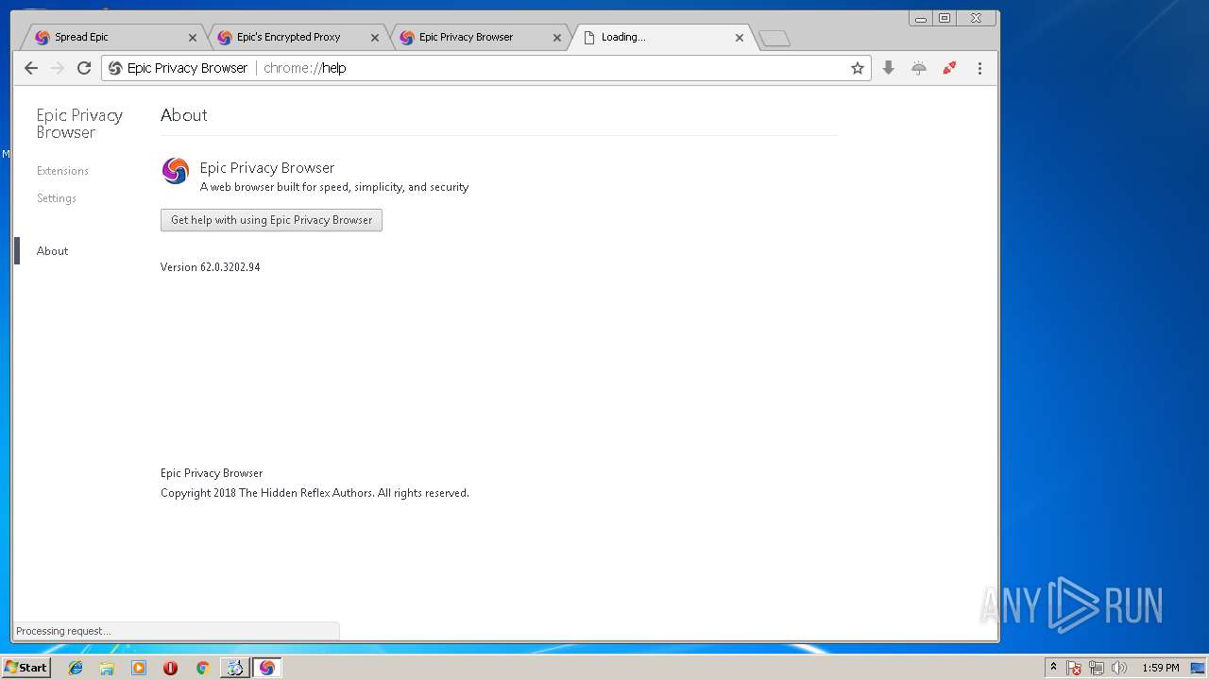
Task: Minimize the Epic browser window
Action: (921, 18)
